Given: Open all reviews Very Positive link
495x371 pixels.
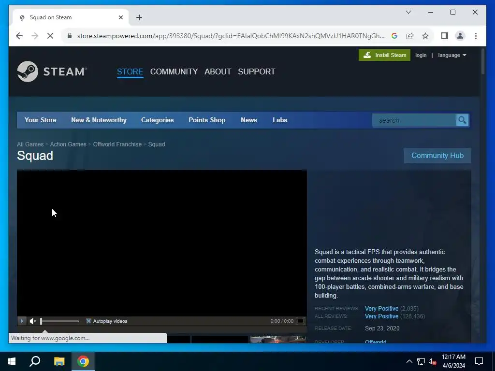Looking at the screenshot, I should [x=382, y=316].
